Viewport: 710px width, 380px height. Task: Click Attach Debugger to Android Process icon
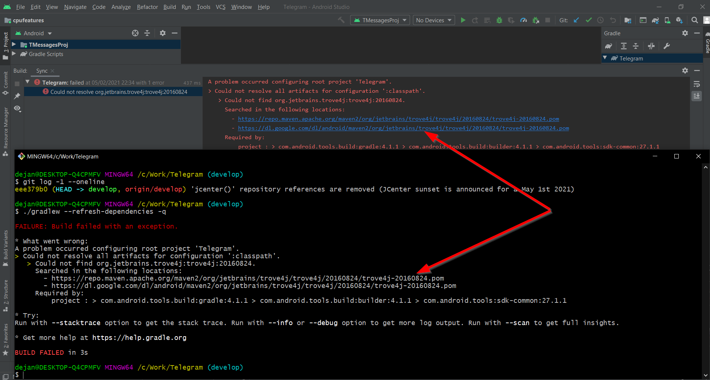click(535, 20)
